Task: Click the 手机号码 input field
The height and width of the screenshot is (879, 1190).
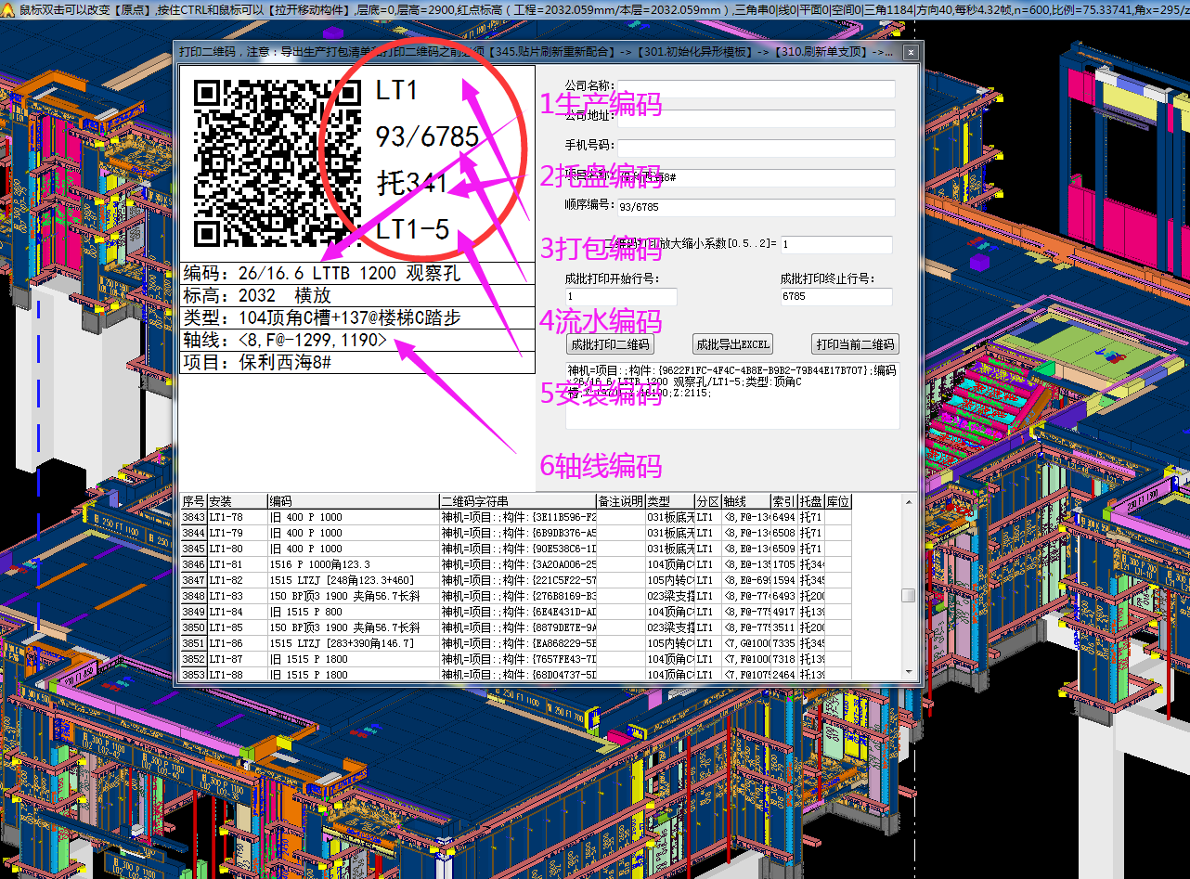Action: click(x=756, y=149)
